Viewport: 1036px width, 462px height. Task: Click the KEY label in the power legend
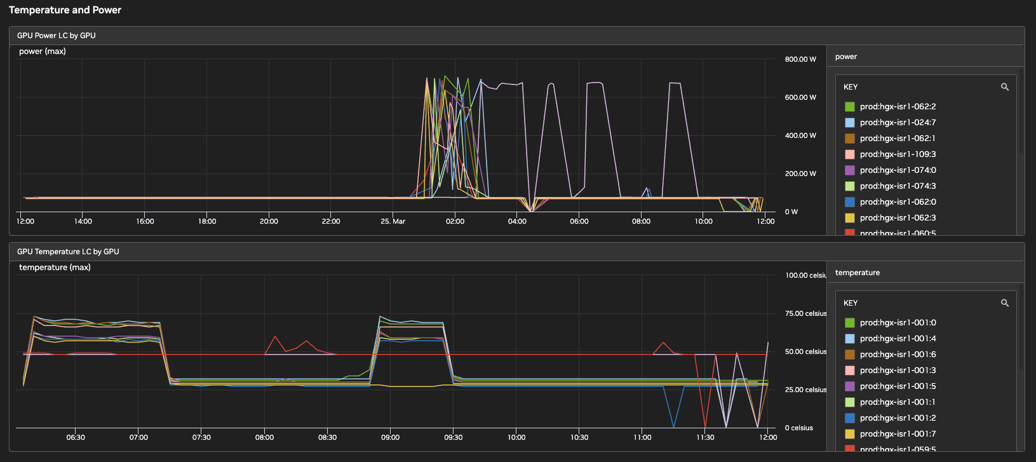pos(851,87)
